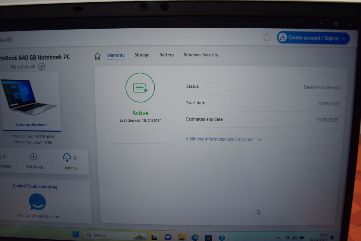This screenshot has height=241, width=361.
Task: Select the Start date value 20/08/2022
Action: [328, 104]
